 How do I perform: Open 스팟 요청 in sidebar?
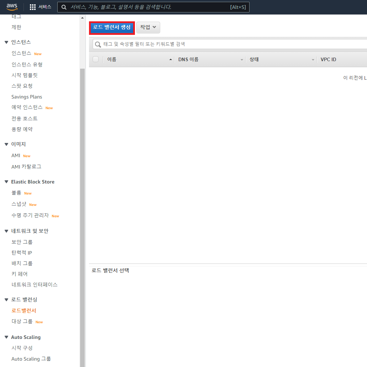(x=22, y=86)
